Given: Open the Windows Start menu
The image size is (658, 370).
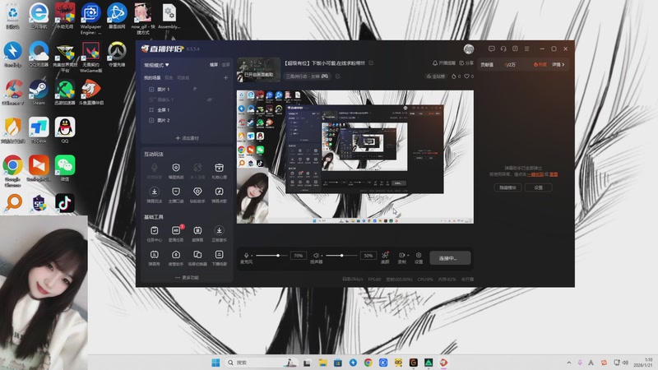Looking at the screenshot, I should 215,363.
